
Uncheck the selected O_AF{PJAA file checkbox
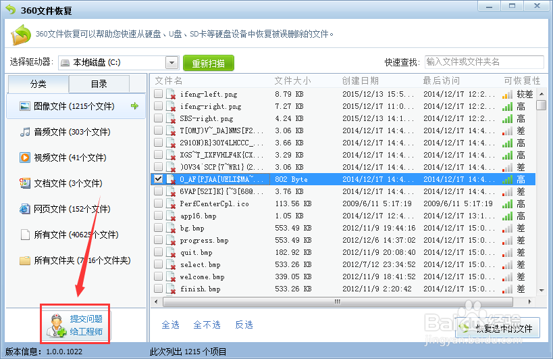(x=159, y=179)
